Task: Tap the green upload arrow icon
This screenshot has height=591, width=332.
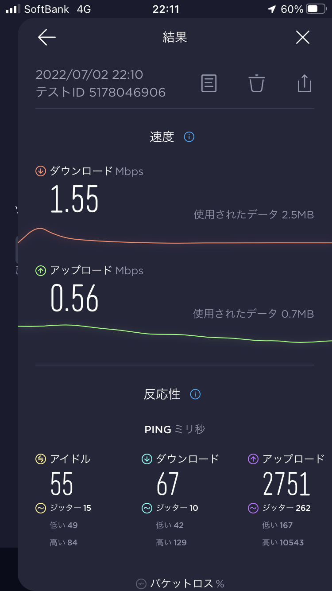Action: tap(41, 270)
